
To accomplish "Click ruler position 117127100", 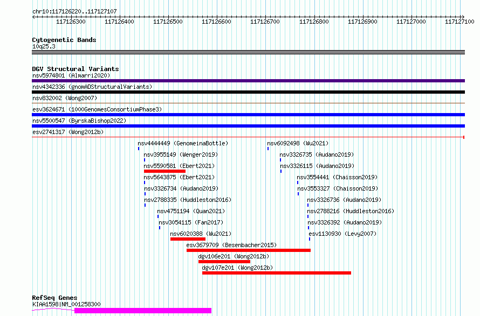I will [460, 22].
